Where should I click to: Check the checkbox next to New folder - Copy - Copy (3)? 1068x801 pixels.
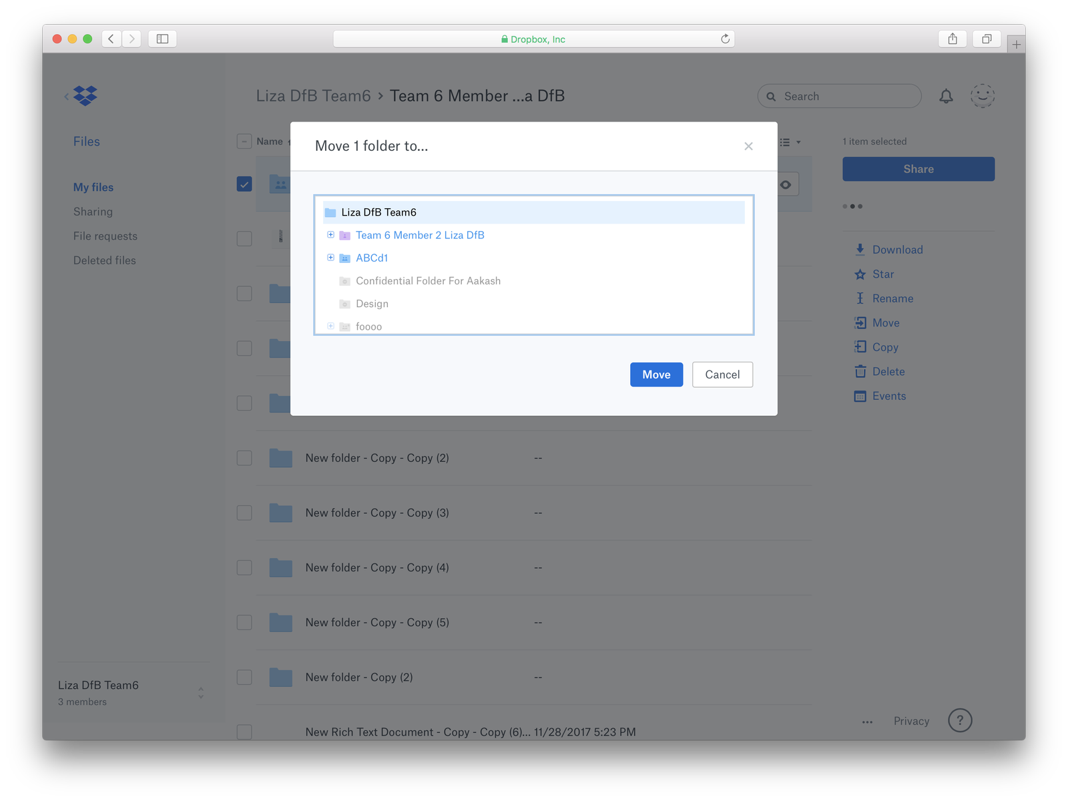tap(244, 513)
